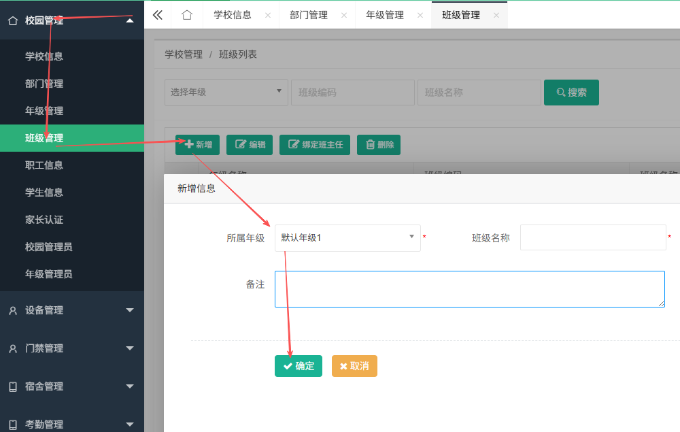Click the 绑定班主任 button

[315, 145]
